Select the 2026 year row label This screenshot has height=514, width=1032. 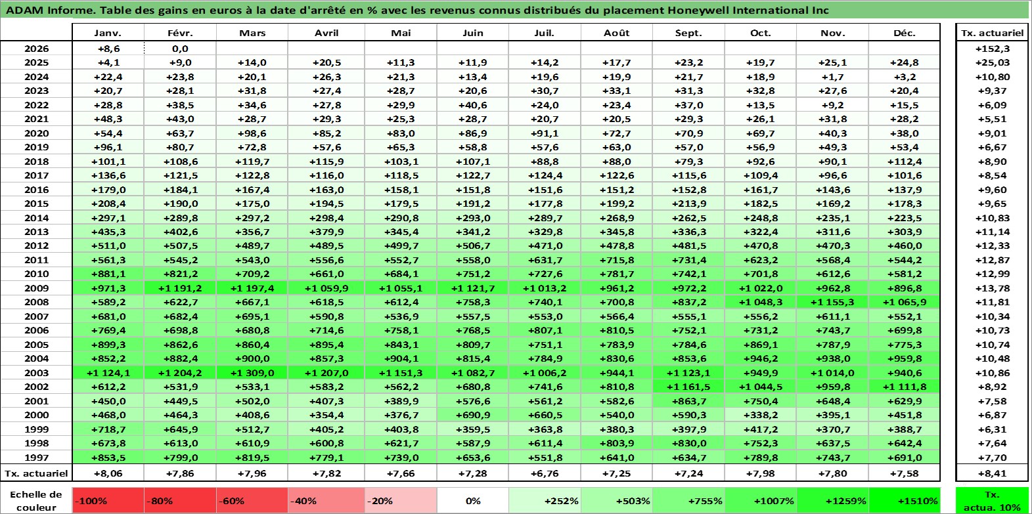point(36,49)
